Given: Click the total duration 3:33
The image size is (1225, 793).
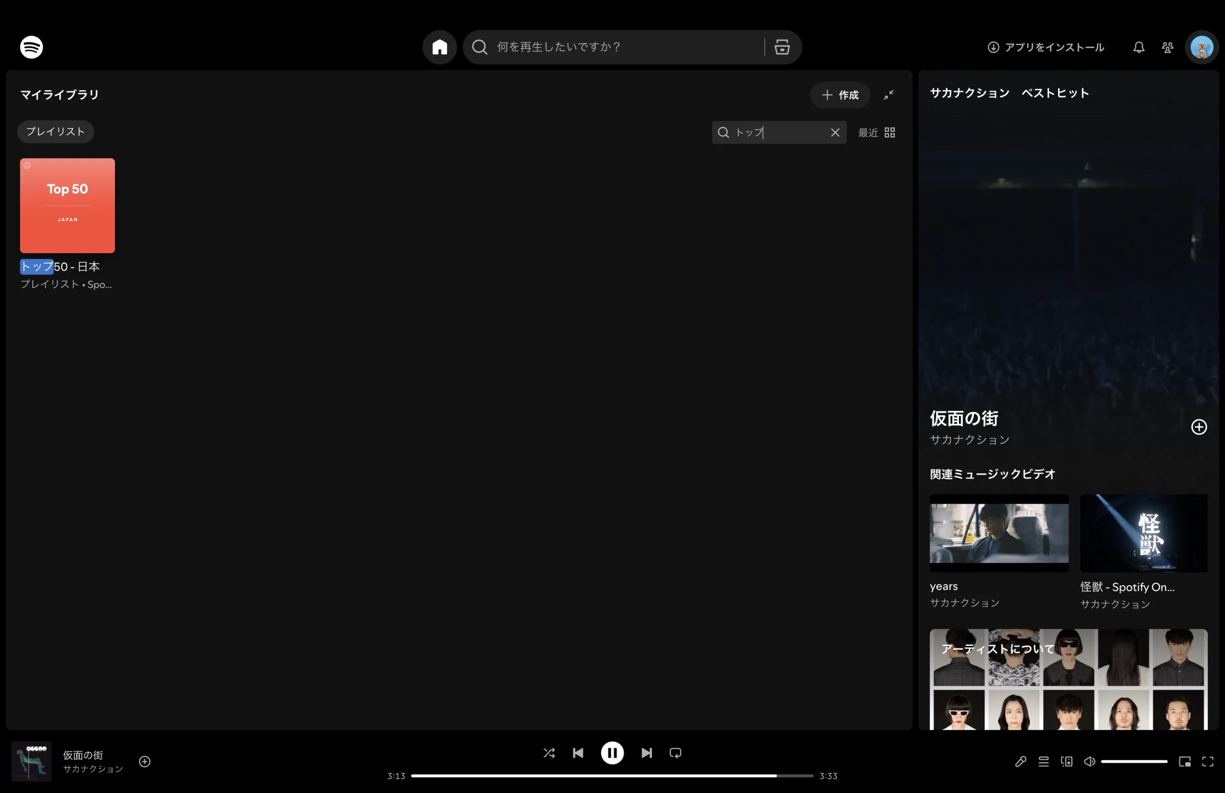Looking at the screenshot, I should 828,776.
